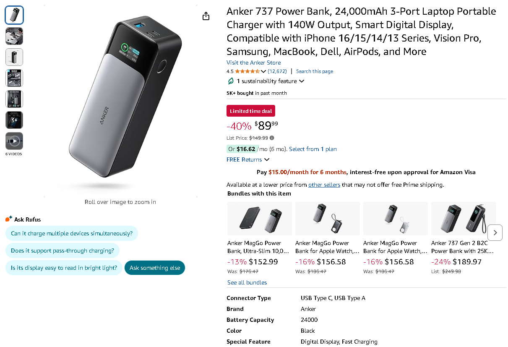View the other sellers link

coord(324,185)
